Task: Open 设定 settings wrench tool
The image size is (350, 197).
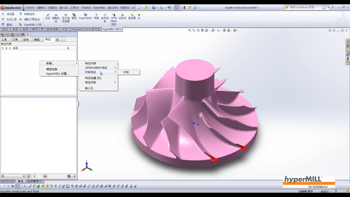Action: 48,17
